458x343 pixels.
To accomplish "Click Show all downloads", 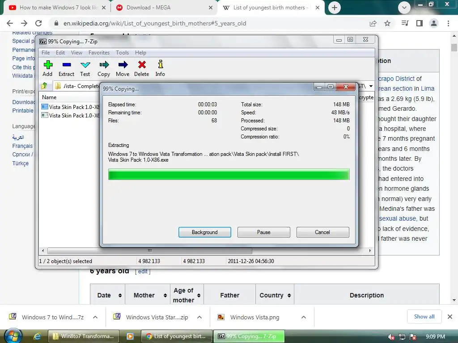I will [x=424, y=317].
